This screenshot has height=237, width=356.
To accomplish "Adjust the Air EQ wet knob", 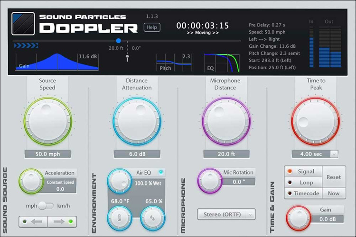I will pyautogui.click(x=120, y=181).
